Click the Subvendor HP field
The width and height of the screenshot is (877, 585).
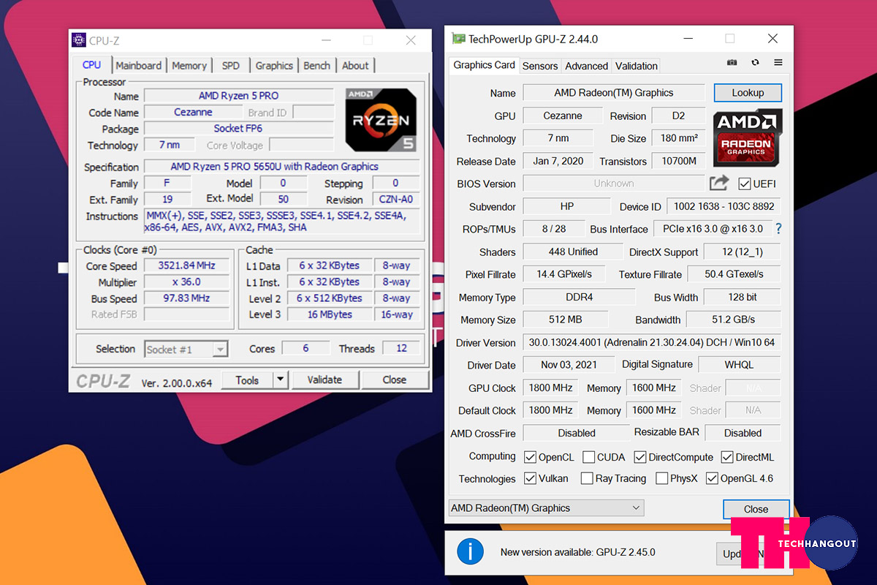click(566, 206)
